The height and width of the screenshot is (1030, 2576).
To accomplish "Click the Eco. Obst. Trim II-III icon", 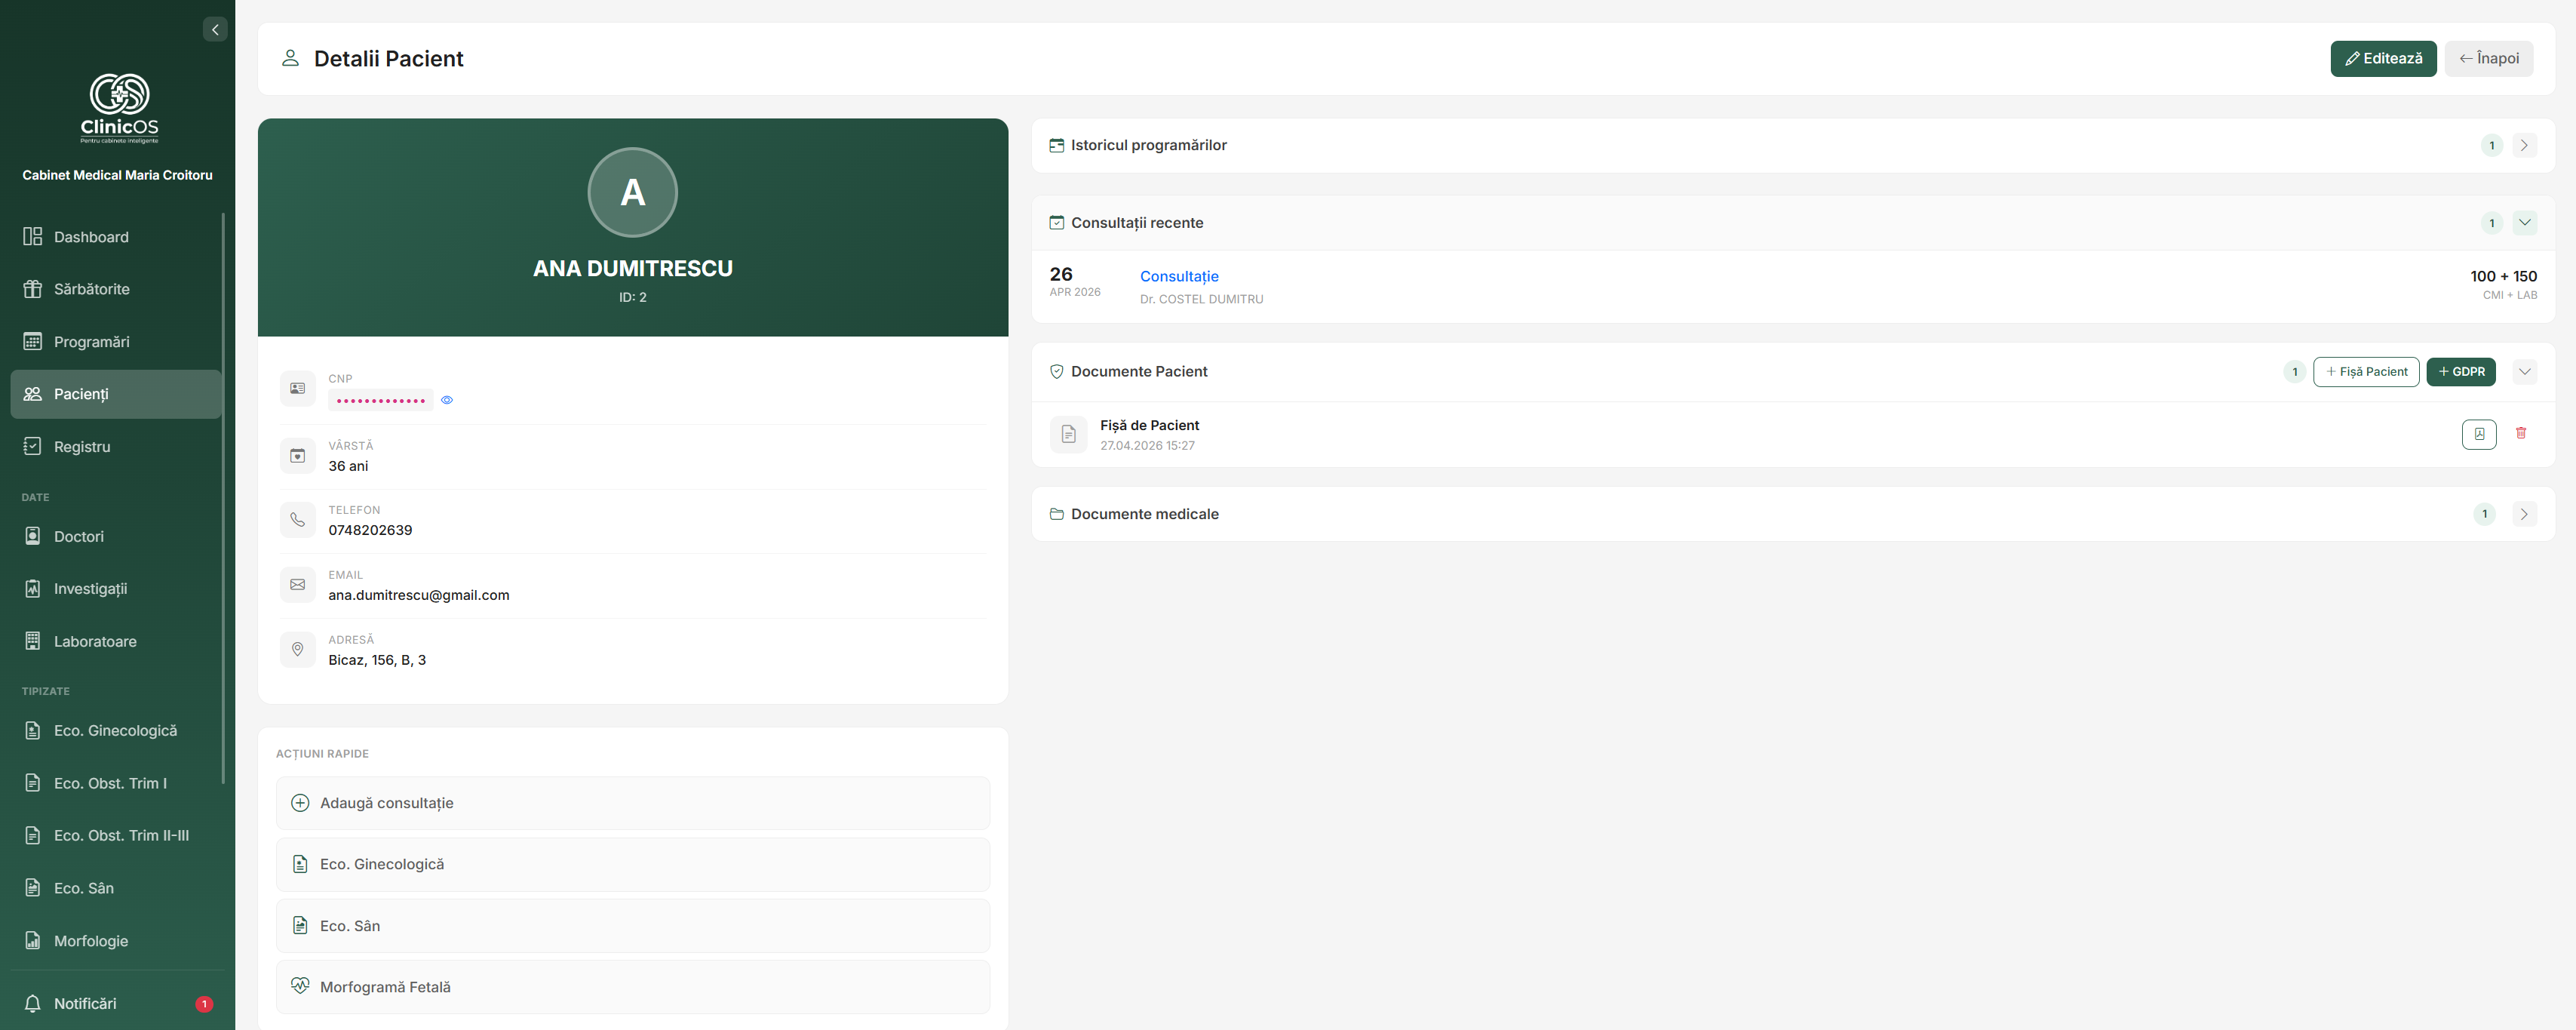I will pos(33,836).
